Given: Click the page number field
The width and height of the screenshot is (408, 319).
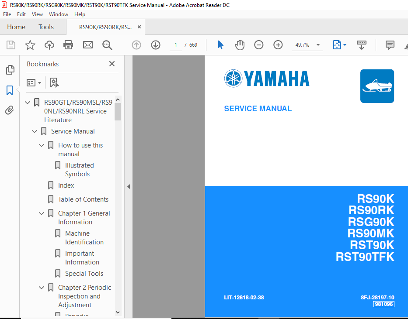Looking at the screenshot, I should click(x=176, y=45).
